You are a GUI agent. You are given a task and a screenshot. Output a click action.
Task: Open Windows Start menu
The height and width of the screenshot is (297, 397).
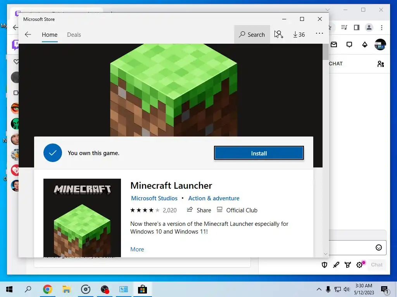click(9, 289)
